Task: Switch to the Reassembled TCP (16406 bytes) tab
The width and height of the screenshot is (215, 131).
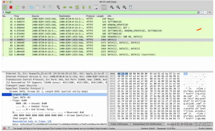Action: [147, 124]
